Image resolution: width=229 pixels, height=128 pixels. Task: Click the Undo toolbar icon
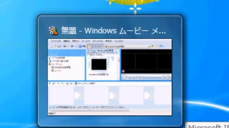coord(65,47)
